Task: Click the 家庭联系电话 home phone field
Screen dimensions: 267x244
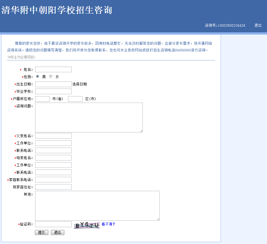Action: pos(53,180)
